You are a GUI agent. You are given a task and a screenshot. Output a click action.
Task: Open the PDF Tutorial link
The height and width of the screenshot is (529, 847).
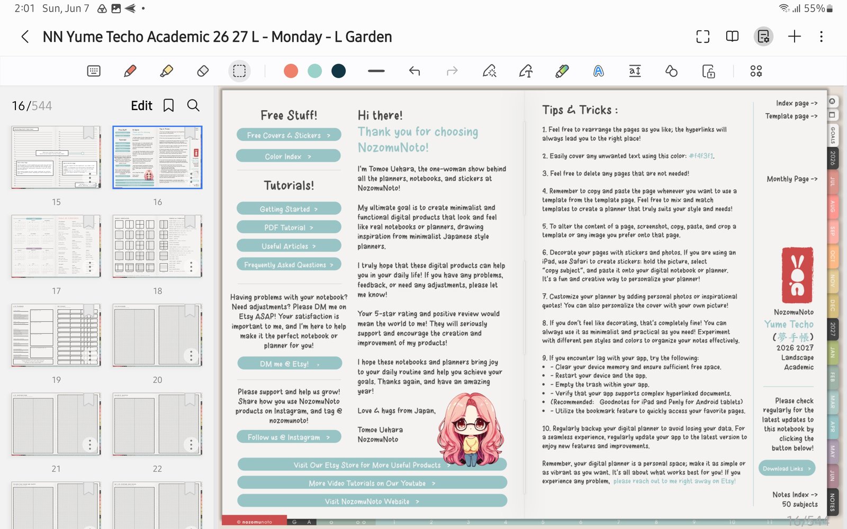(289, 227)
